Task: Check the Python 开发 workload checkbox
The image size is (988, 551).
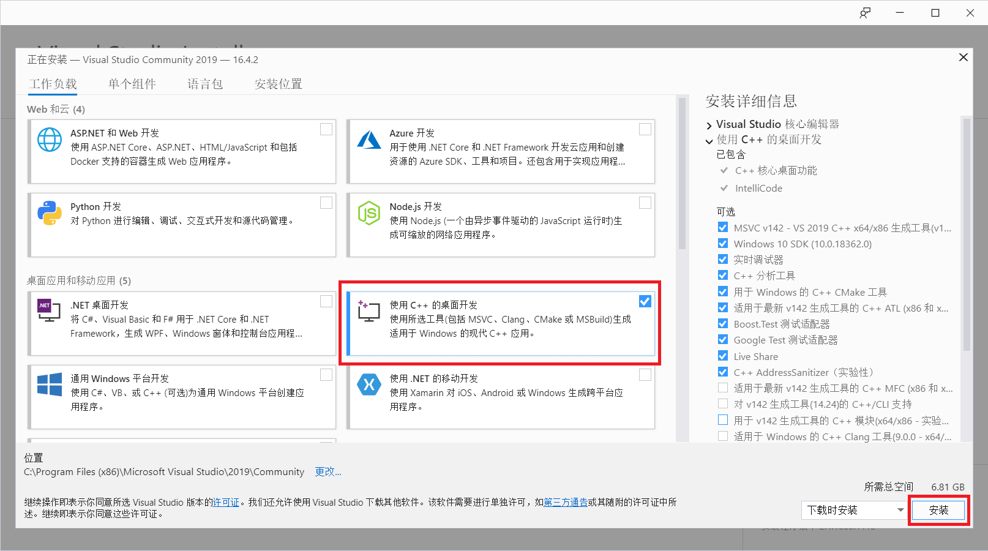Action: pyautogui.click(x=326, y=203)
